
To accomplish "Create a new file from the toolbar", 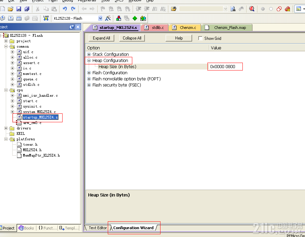I will 2,9.
